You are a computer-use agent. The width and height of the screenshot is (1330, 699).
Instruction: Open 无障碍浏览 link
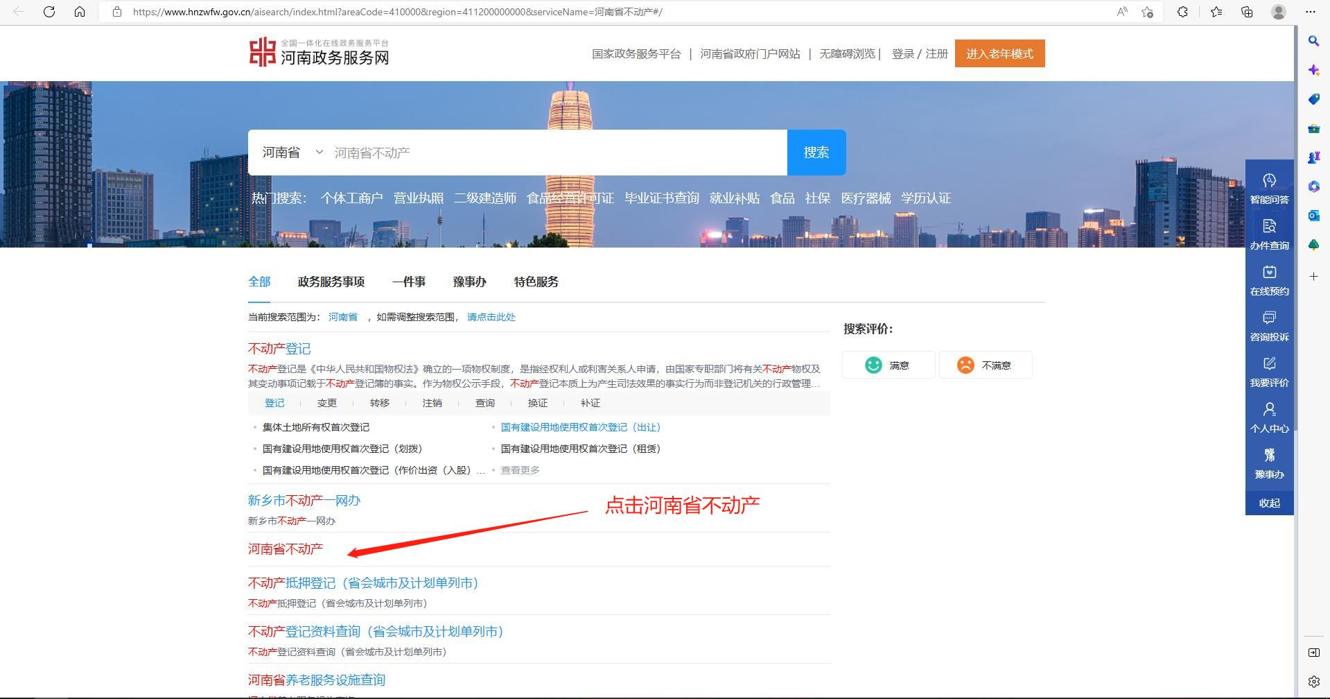click(x=847, y=53)
